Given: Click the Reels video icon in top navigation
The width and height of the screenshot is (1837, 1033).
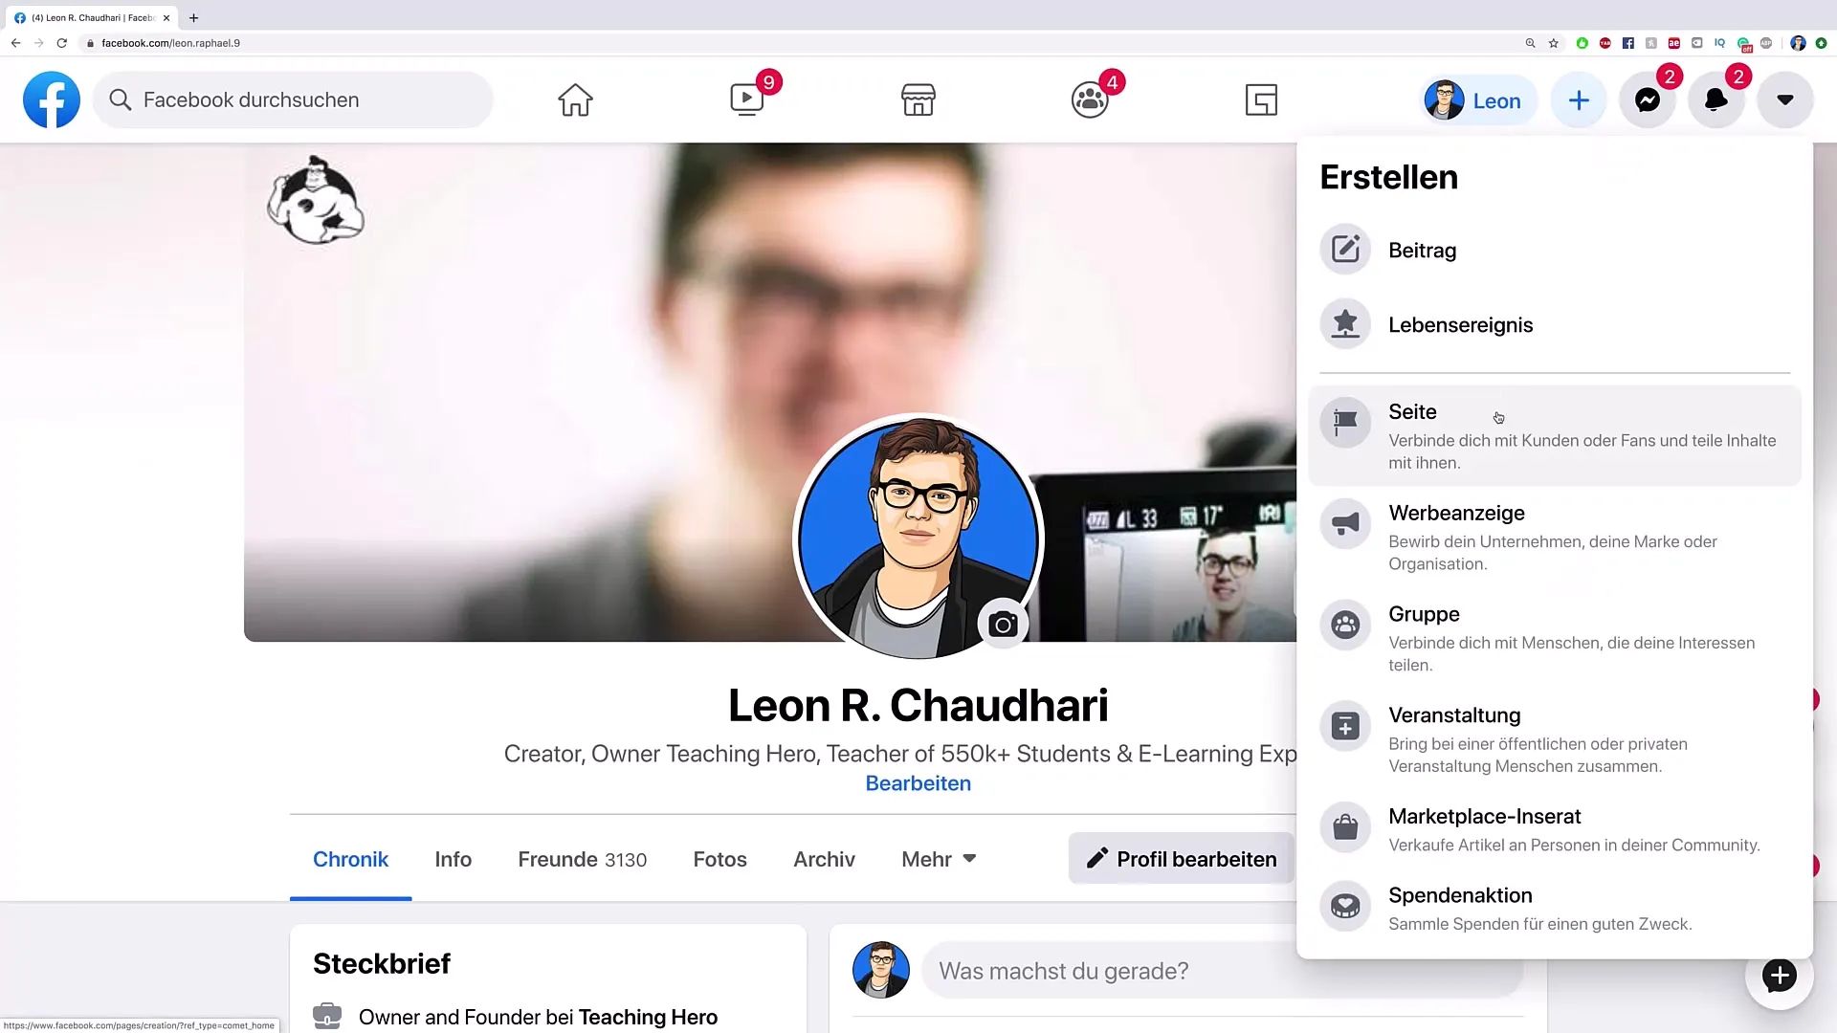Looking at the screenshot, I should pos(747,99).
